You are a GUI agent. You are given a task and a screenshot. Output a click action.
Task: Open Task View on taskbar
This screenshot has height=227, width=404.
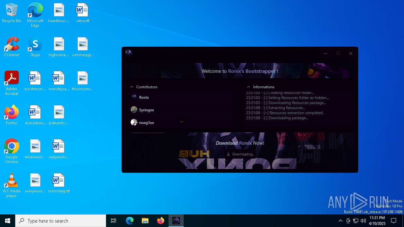(114, 221)
